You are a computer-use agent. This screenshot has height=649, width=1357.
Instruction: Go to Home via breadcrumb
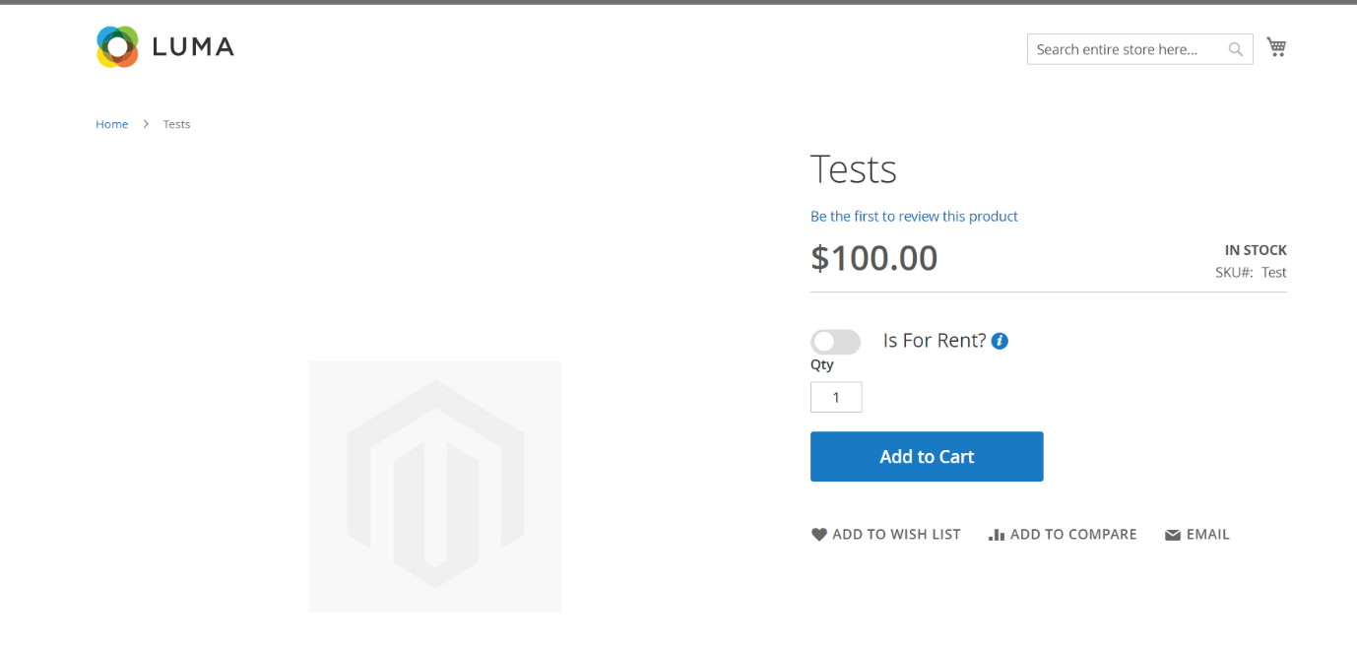coord(111,124)
